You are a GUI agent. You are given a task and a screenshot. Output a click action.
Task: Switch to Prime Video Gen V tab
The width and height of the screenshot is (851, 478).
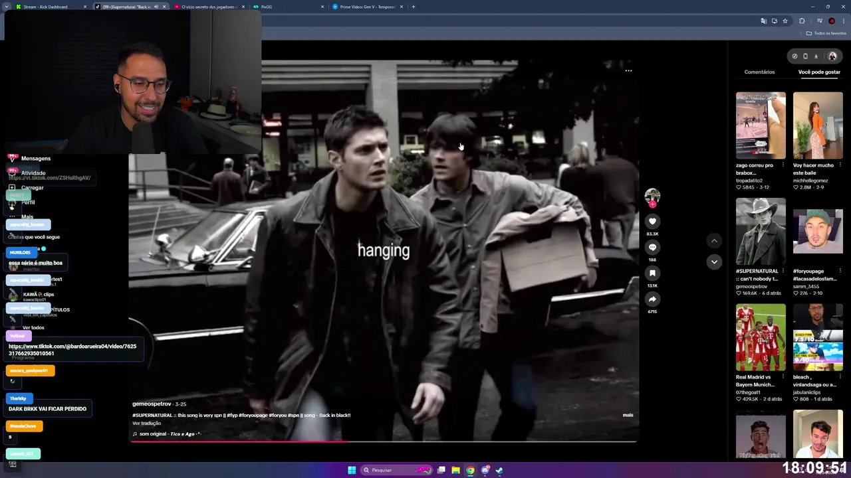[x=367, y=7]
